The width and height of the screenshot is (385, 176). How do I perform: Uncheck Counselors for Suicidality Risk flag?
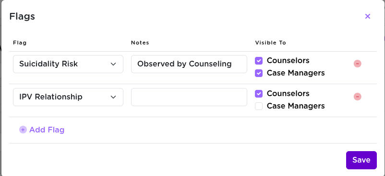[259, 61]
